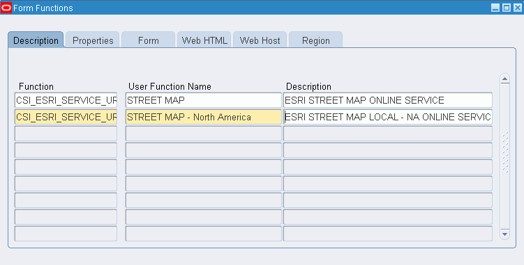The image size is (524, 265).
Task: Click the vertical scrollbar thumb grip
Action: 505,152
